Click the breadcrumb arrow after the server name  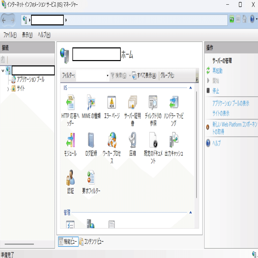coord(66,20)
